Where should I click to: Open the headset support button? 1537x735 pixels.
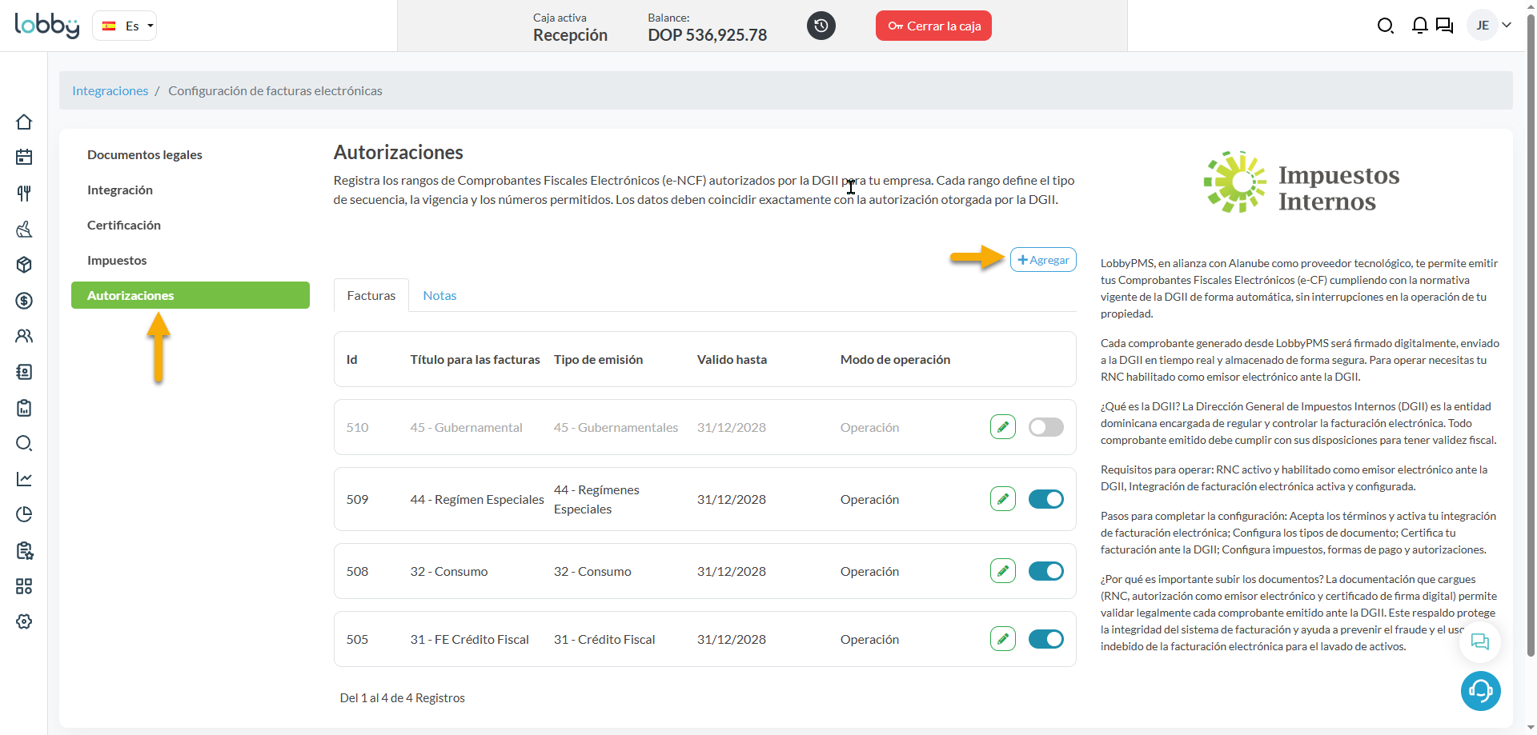[1480, 691]
